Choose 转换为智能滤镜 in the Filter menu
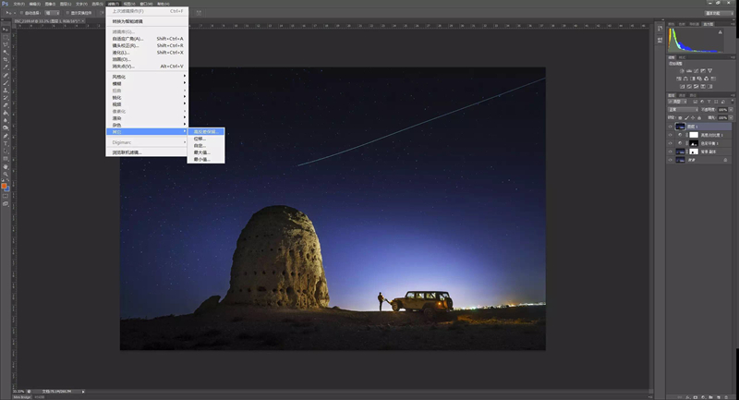 click(147, 21)
